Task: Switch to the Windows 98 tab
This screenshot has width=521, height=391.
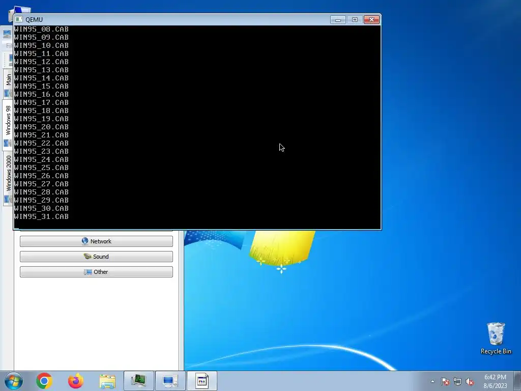Action: 8,125
